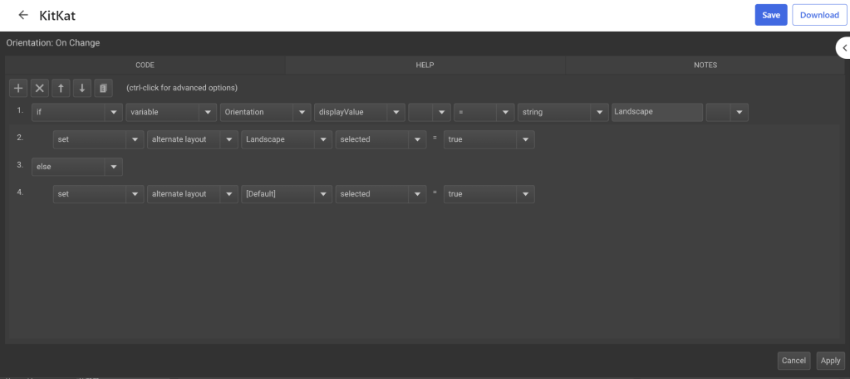Delete the selected line using X icon

tap(40, 88)
